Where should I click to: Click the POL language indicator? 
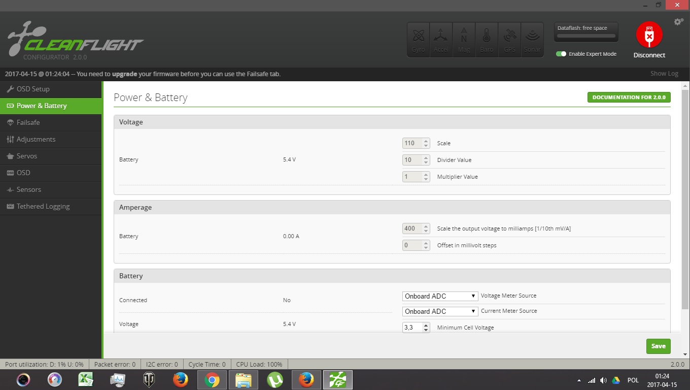coord(633,380)
